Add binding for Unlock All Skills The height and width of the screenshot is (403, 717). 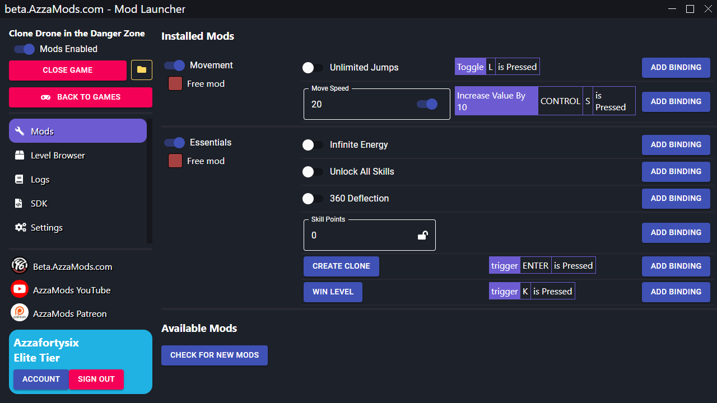(x=676, y=171)
